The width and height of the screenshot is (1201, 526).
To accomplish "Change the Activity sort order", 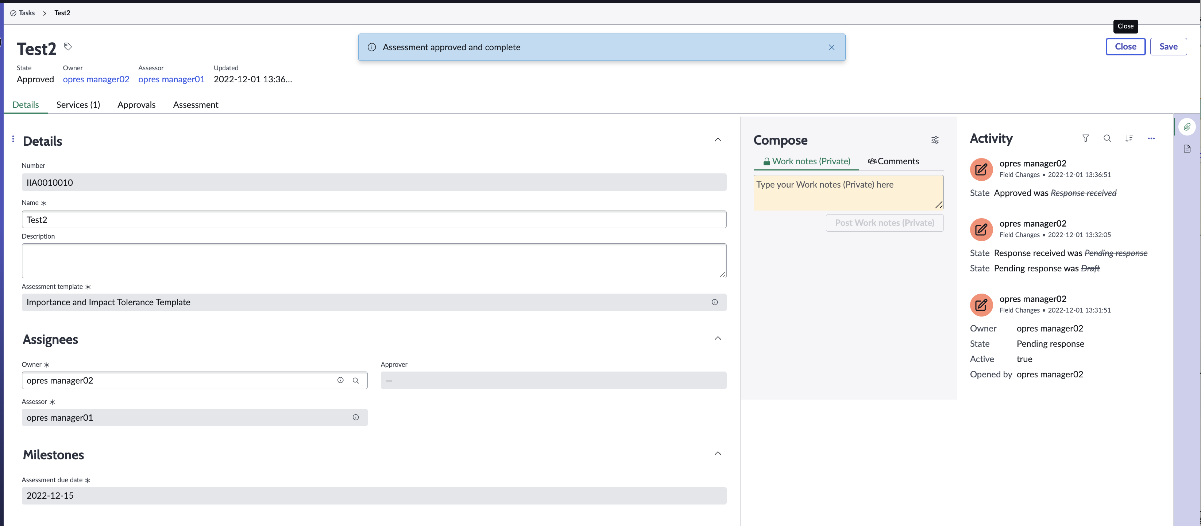I will (1129, 139).
